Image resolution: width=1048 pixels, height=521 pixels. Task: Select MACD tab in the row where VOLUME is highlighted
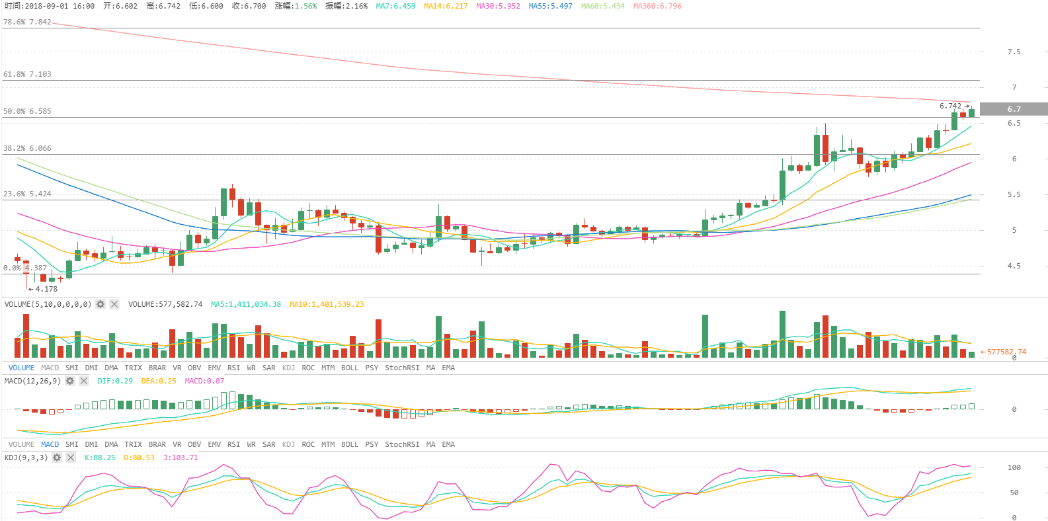tap(50, 368)
